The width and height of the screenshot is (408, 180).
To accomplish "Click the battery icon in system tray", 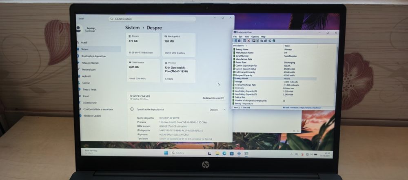I will pyautogui.click(x=316, y=154).
